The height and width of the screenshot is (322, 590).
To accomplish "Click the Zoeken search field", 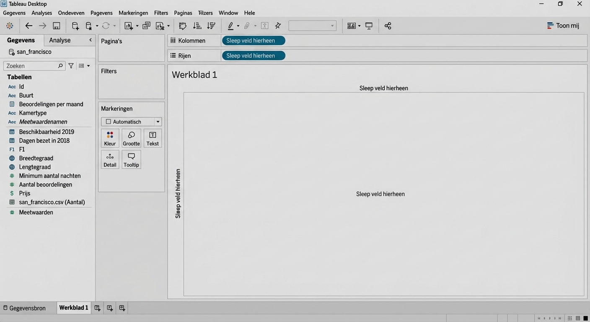I will 31,66.
